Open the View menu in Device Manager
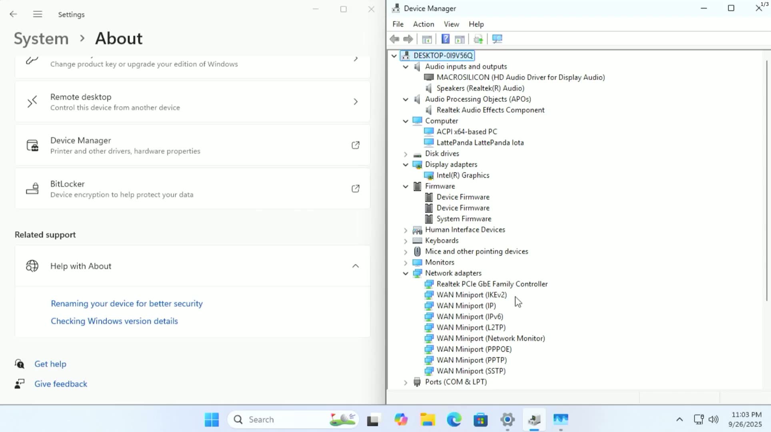Image resolution: width=771 pixels, height=432 pixels. [451, 24]
